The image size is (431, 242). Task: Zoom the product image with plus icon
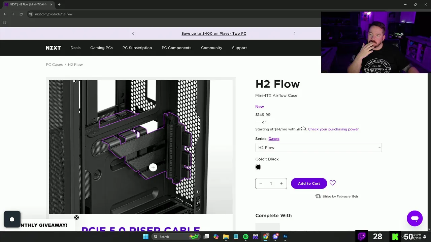[x=153, y=167]
